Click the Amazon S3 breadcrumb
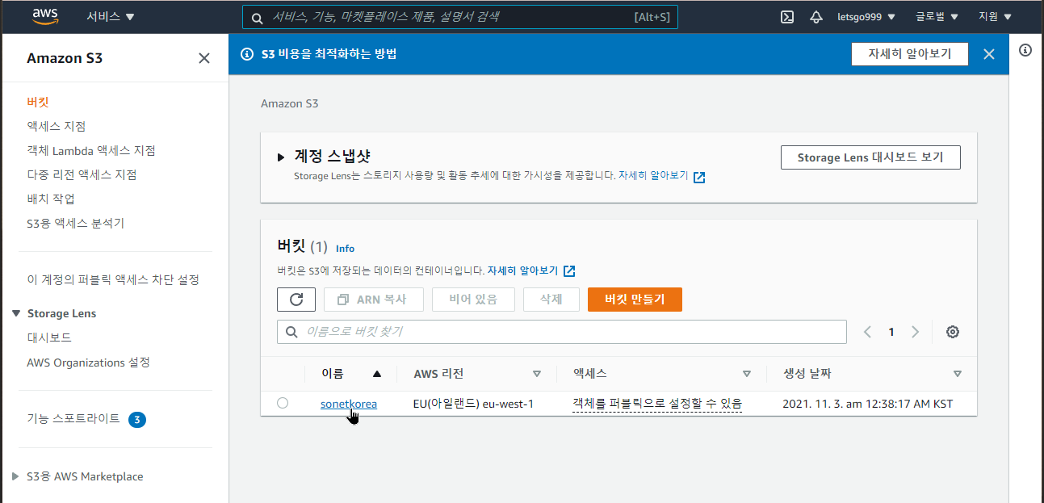The height and width of the screenshot is (503, 1044). coord(289,103)
